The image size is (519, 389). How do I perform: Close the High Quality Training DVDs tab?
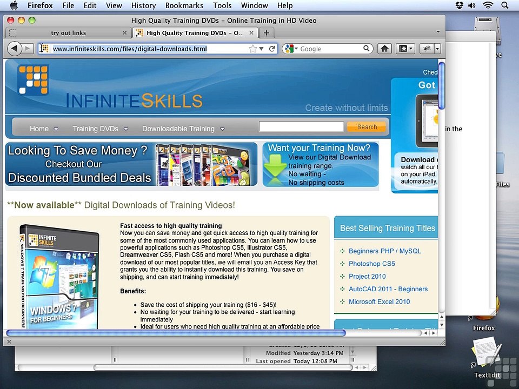(x=251, y=33)
